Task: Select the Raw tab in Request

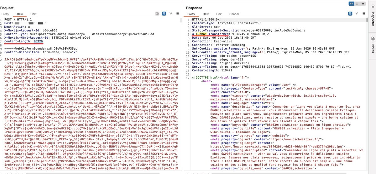Action: coord(20,14)
